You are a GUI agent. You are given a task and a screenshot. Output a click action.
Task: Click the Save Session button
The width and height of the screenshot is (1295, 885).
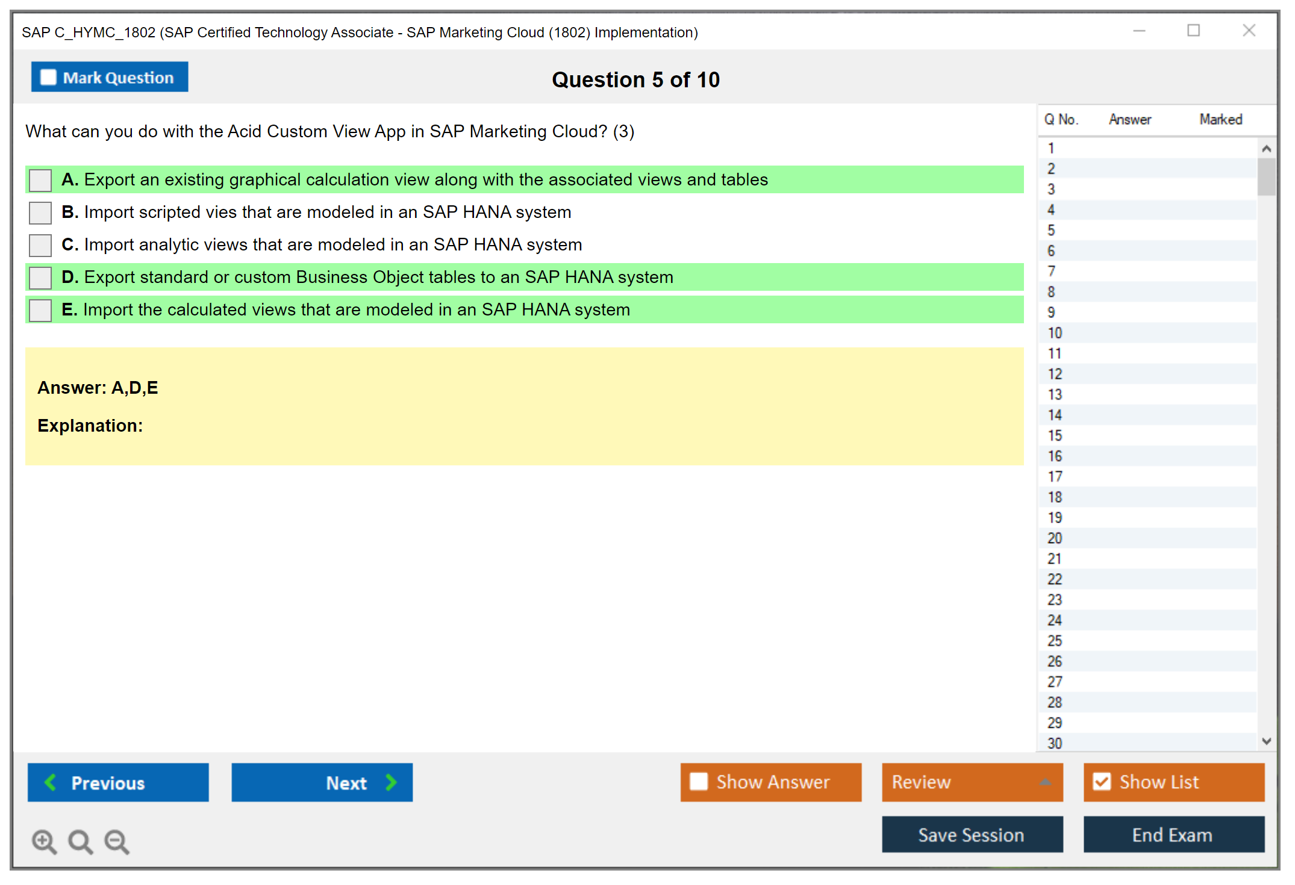point(972,834)
